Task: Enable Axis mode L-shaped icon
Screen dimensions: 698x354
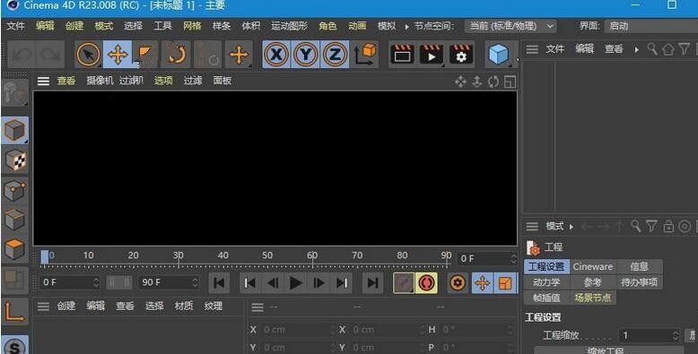Action: [x=14, y=311]
